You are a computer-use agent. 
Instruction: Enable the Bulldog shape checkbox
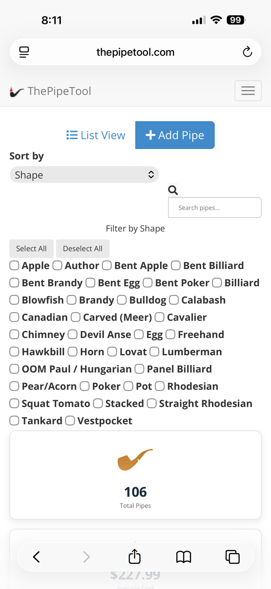122,300
